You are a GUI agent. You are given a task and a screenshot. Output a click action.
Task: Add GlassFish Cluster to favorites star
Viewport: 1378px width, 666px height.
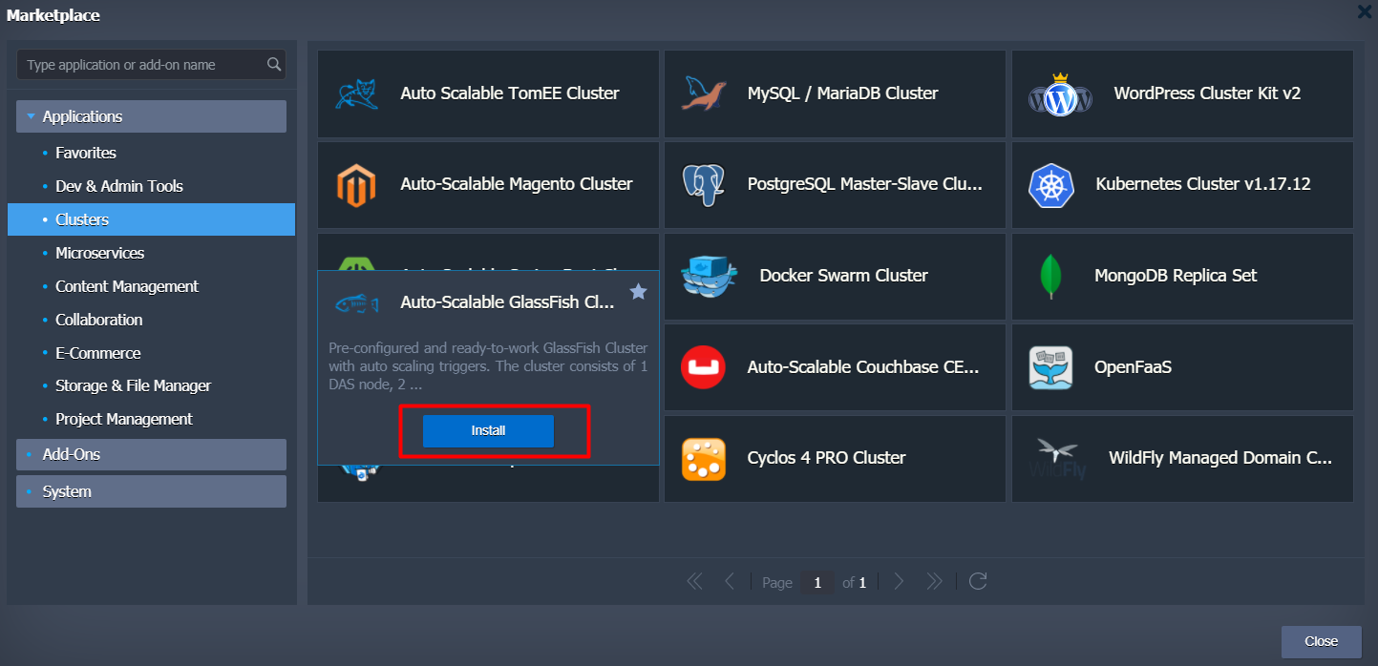click(638, 292)
